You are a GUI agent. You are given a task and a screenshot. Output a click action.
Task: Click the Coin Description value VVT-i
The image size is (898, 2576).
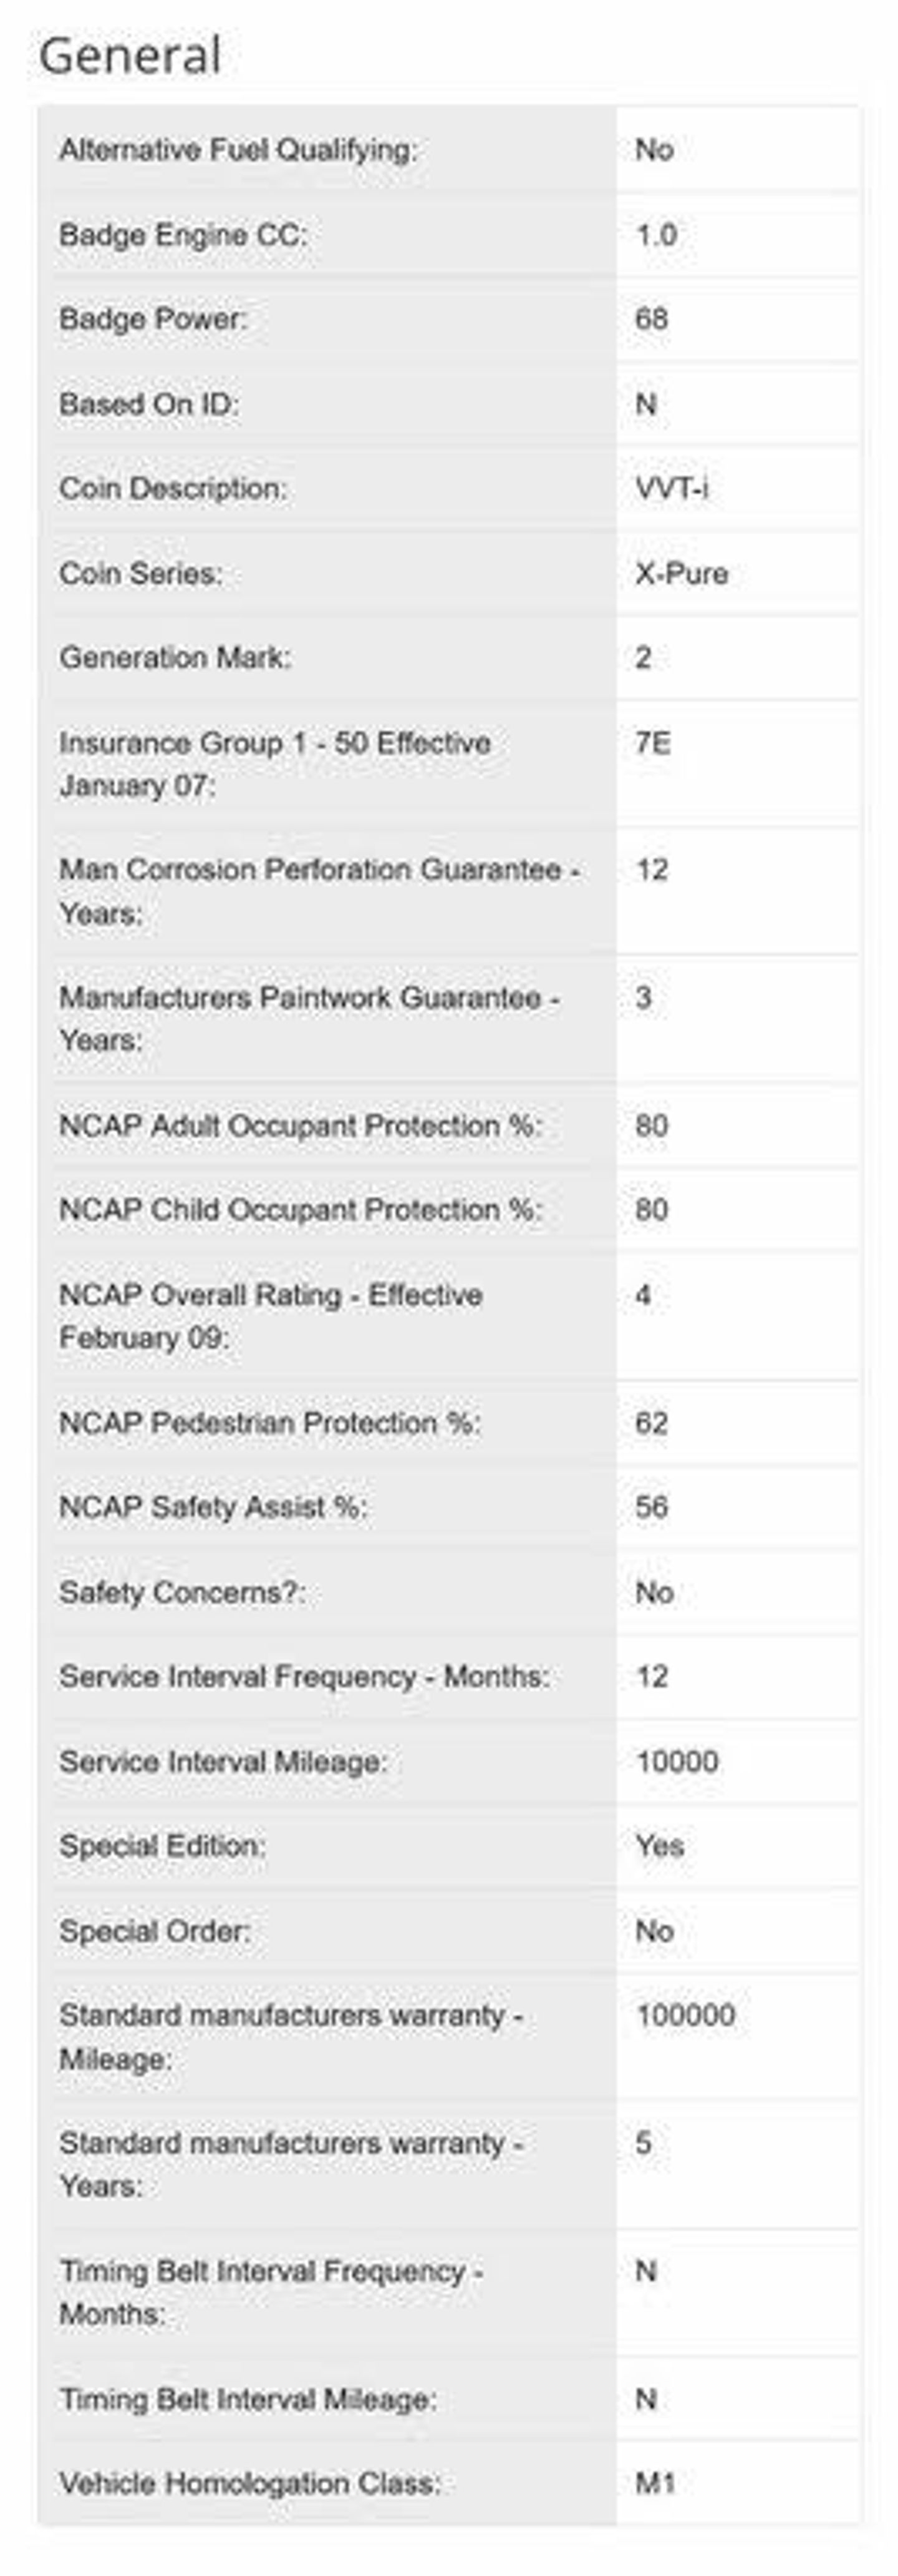click(672, 488)
